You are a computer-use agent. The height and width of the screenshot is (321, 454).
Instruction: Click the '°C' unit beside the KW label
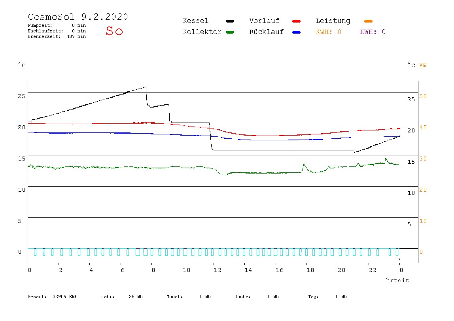411,65
